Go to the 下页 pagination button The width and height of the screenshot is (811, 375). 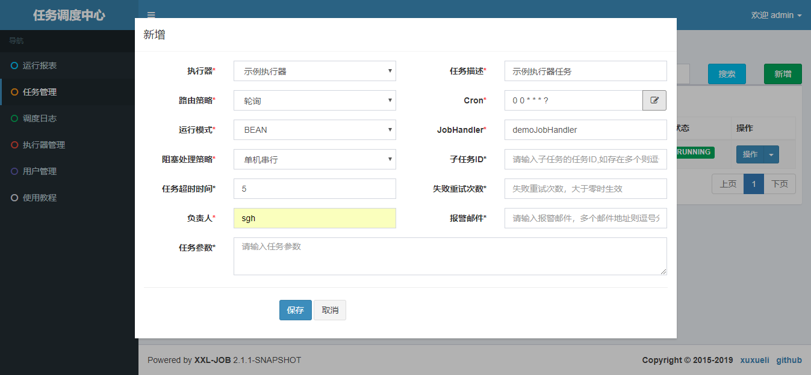click(x=780, y=184)
